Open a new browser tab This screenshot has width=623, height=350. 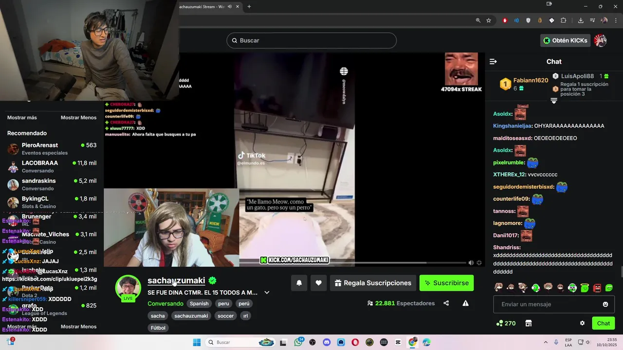point(249,6)
